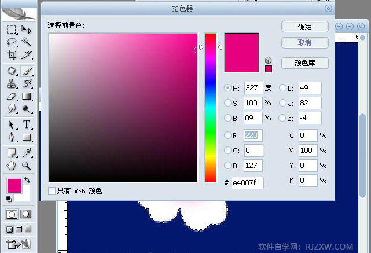Screen dimensions: 371x253
Task: Choose the Magic Wand tool
Action: (27, 42)
